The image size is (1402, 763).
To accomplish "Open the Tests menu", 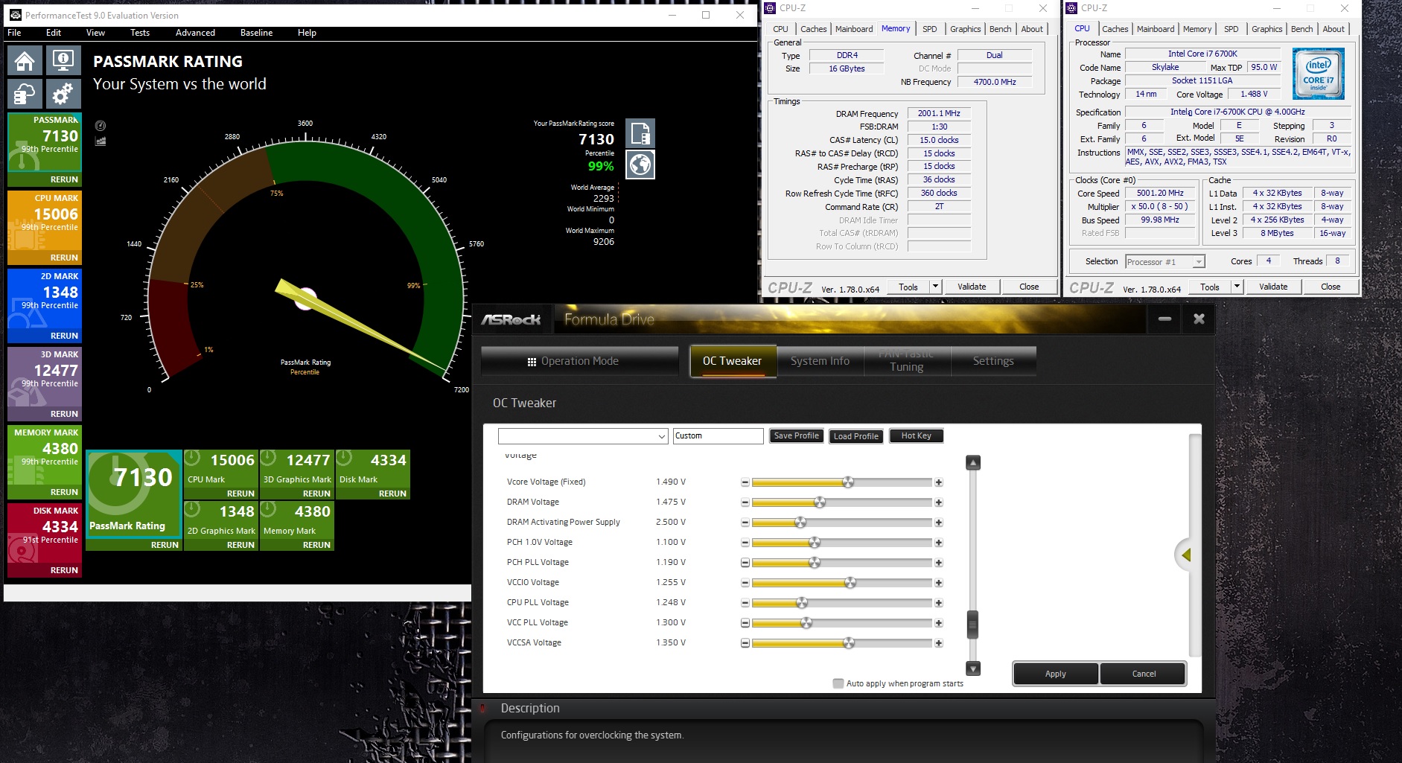I will [x=140, y=33].
